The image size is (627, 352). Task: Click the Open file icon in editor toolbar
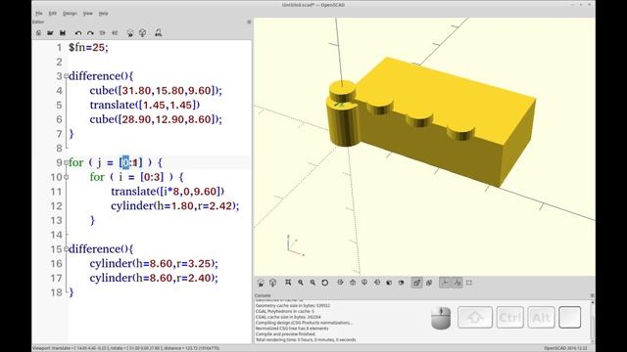point(50,33)
